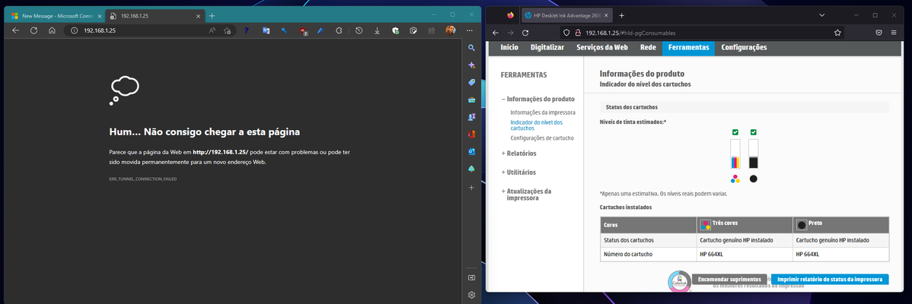Click the tri-color cartridge status checkbox

coord(735,132)
